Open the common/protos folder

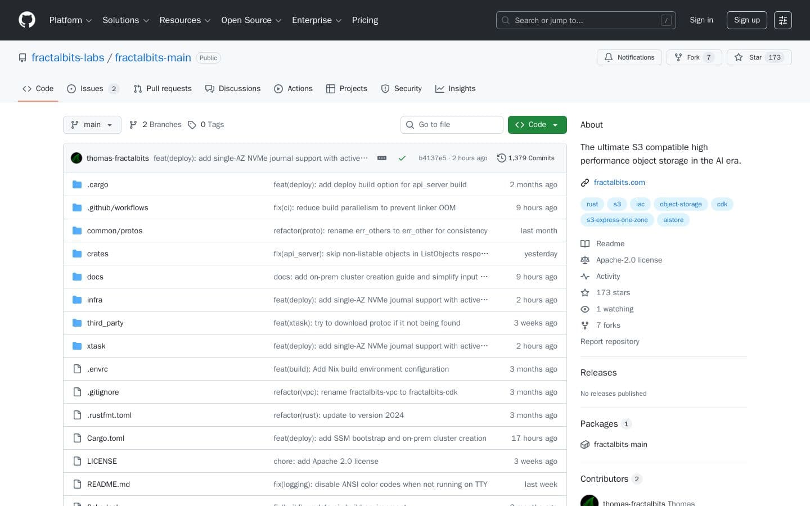(x=115, y=231)
